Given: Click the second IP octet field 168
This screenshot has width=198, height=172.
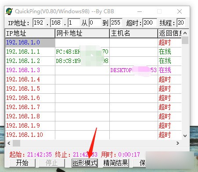Looking at the screenshot, I should (x=57, y=23).
